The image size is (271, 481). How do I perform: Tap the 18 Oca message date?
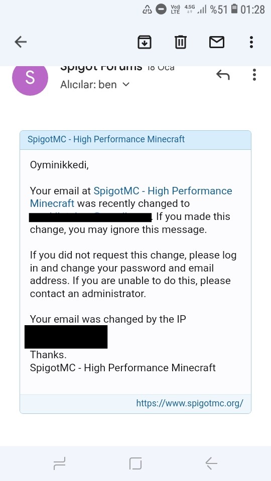(x=161, y=68)
